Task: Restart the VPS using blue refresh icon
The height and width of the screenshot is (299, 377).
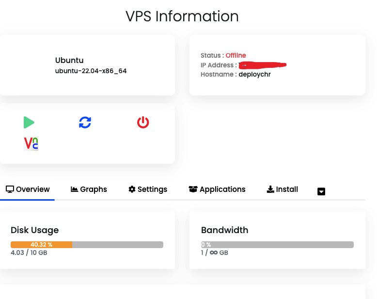Action: [85, 123]
